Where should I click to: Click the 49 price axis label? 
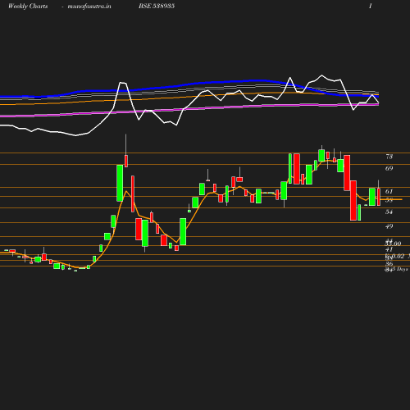(389, 226)
